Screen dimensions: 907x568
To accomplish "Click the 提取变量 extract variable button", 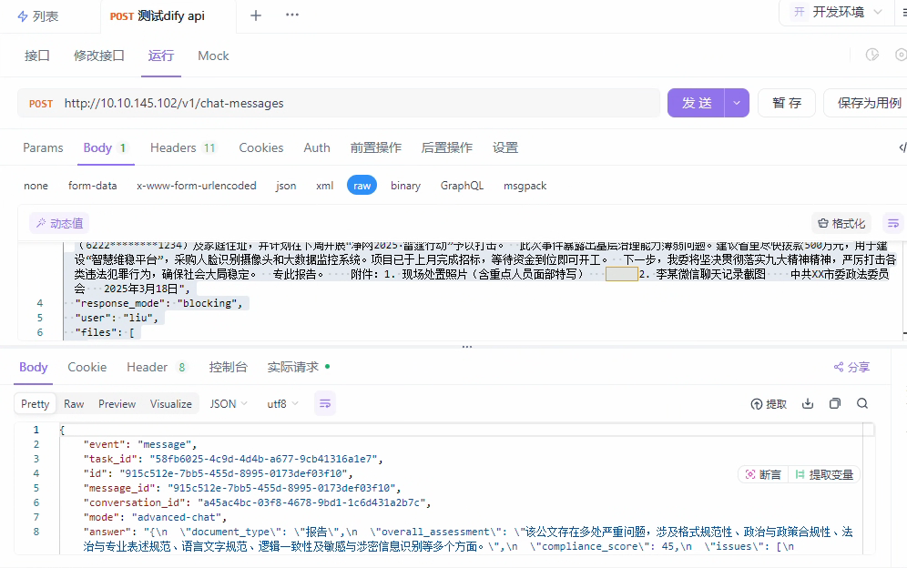I will pyautogui.click(x=824, y=474).
